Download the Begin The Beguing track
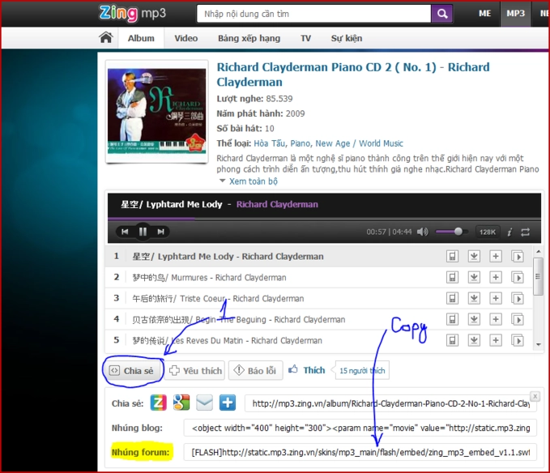This screenshot has width=550, height=473. [x=474, y=319]
